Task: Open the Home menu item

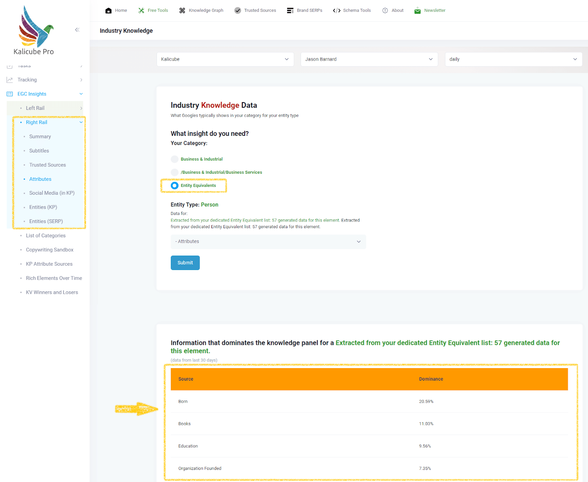Action: pos(121,11)
